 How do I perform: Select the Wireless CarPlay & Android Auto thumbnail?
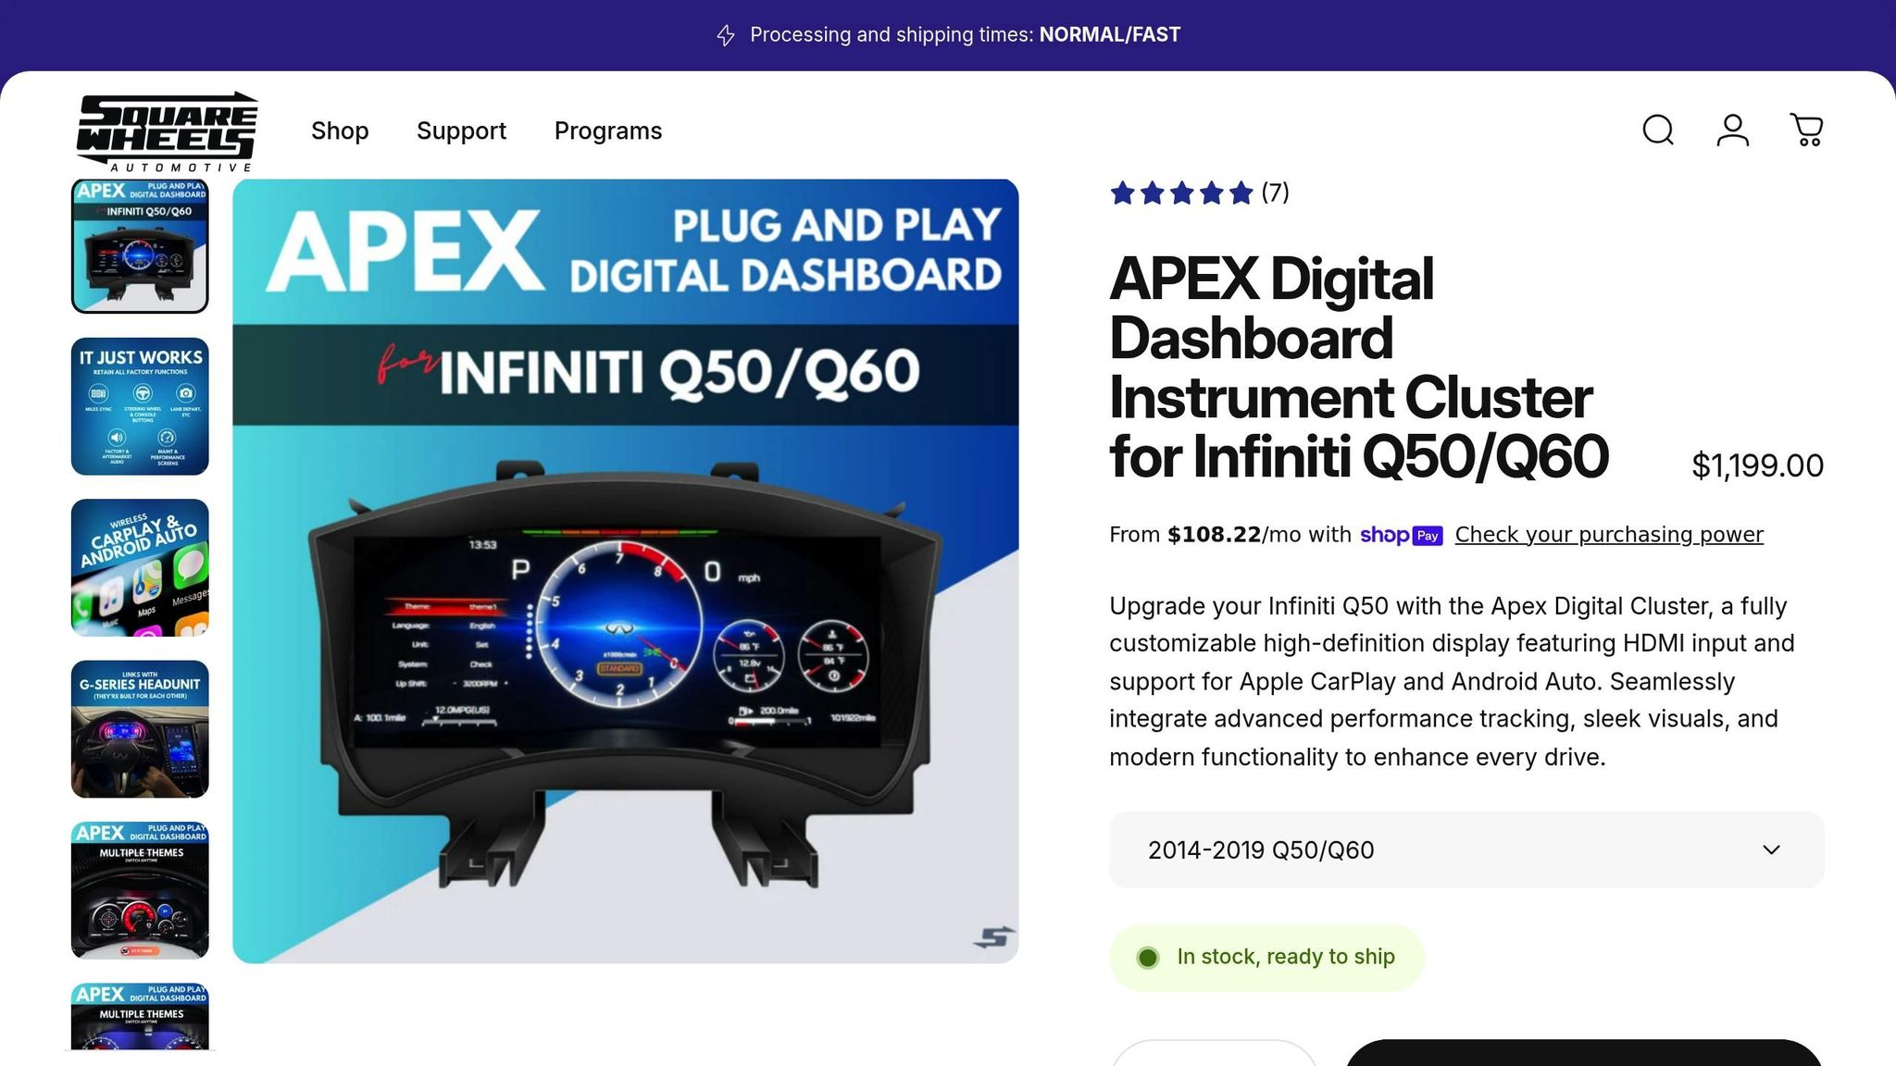click(x=140, y=567)
